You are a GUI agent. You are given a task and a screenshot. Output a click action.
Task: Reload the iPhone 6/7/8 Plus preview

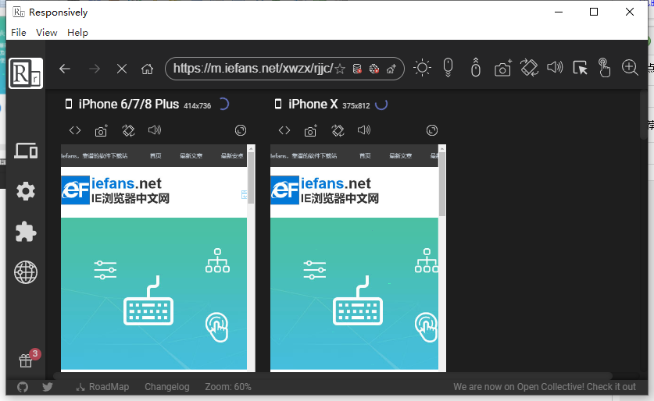click(x=241, y=130)
